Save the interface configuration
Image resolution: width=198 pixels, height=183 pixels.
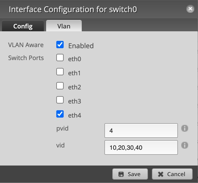[x=130, y=174]
